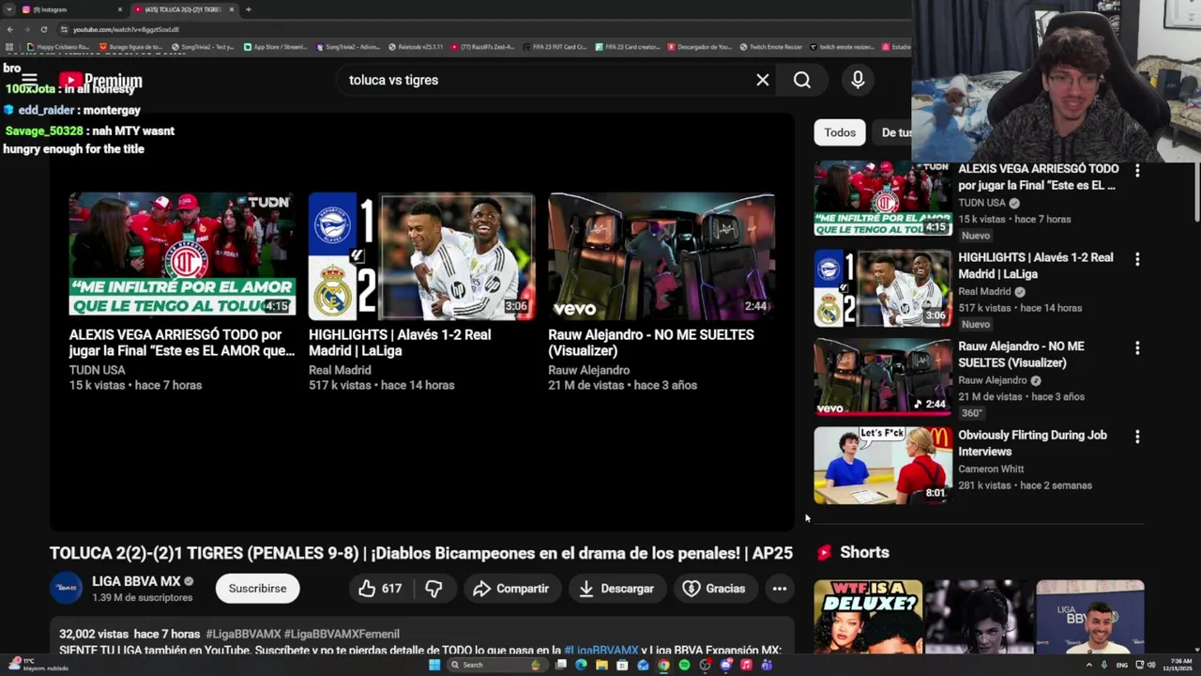Screen dimensions: 1201x676
Task: Play endscreen Rauw Alejandro vevo thumbnail
Action: (661, 256)
